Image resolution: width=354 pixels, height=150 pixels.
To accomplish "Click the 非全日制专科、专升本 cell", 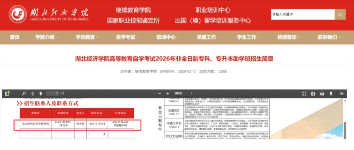I will click(x=63, y=124).
